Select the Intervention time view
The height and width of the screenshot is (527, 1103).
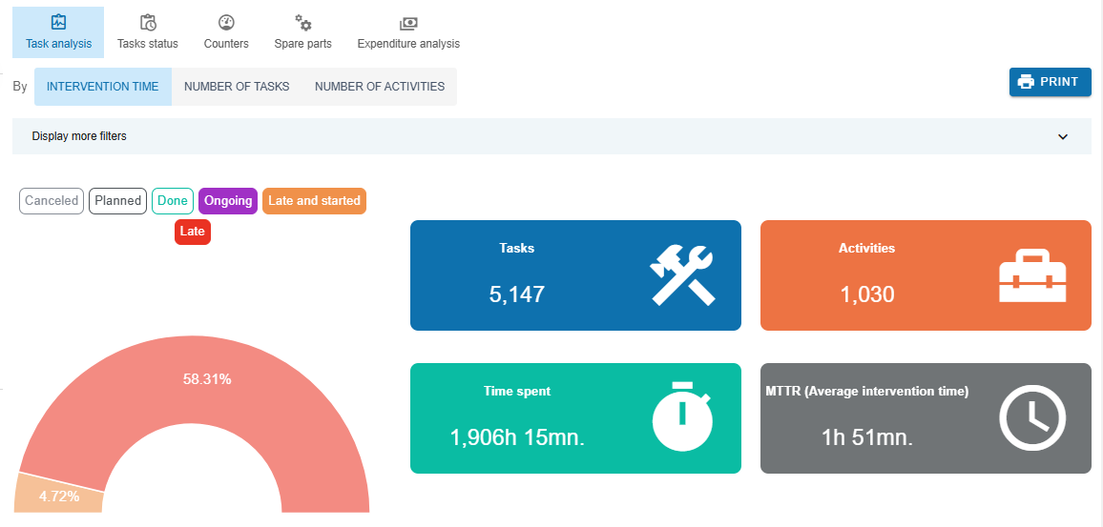(103, 87)
